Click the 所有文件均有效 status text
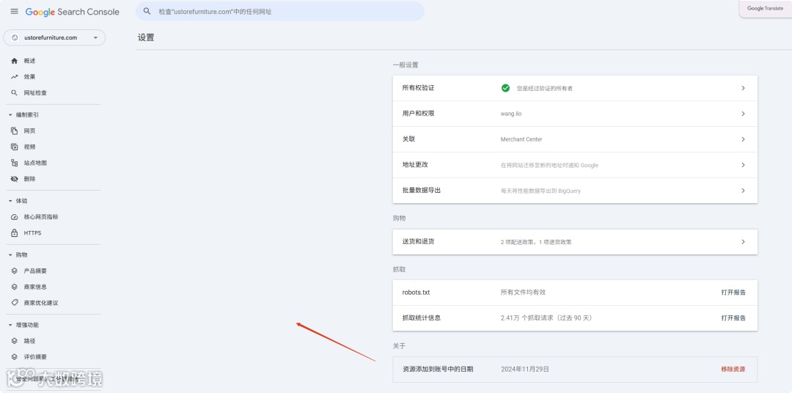 click(522, 293)
